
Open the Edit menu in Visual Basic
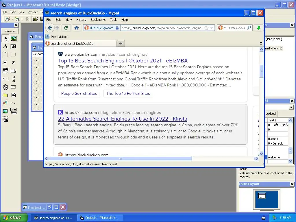[13, 12]
